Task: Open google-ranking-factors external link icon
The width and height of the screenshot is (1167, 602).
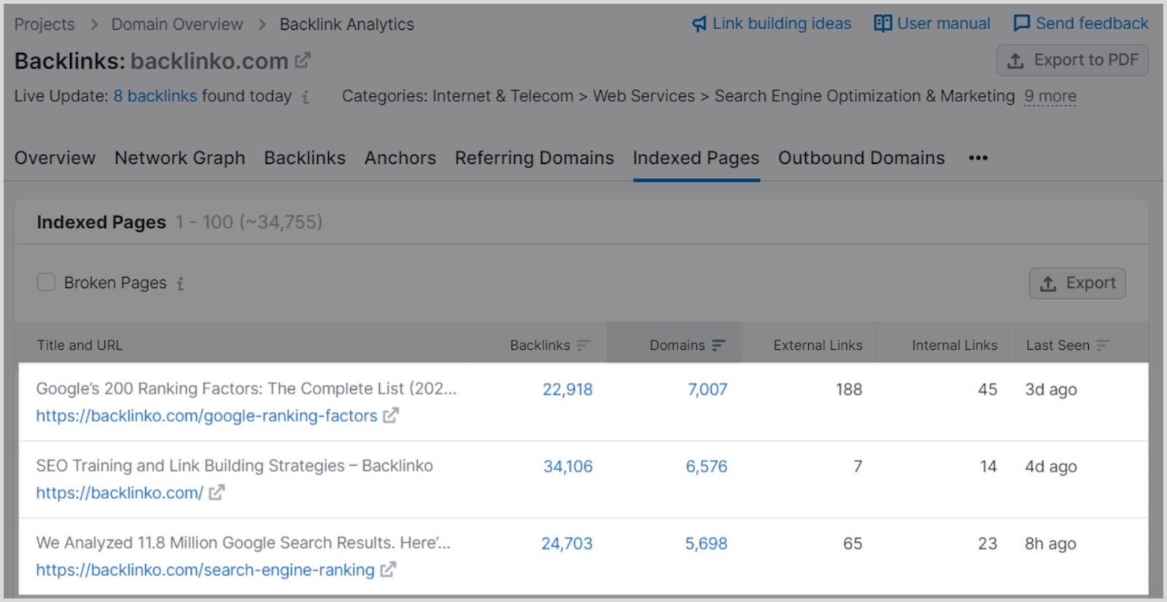Action: pos(391,415)
